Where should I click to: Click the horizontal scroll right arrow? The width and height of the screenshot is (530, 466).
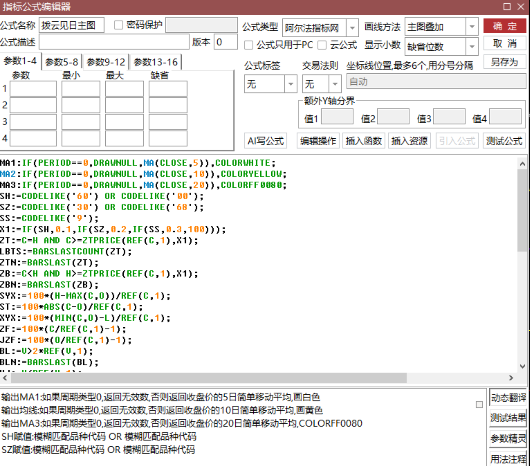click(x=511, y=378)
